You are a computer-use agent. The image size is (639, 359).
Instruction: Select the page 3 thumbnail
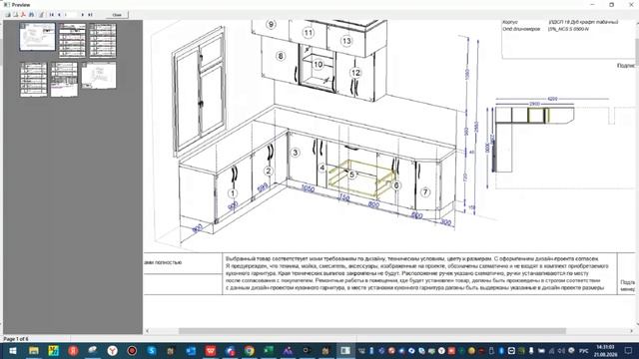(x=103, y=40)
